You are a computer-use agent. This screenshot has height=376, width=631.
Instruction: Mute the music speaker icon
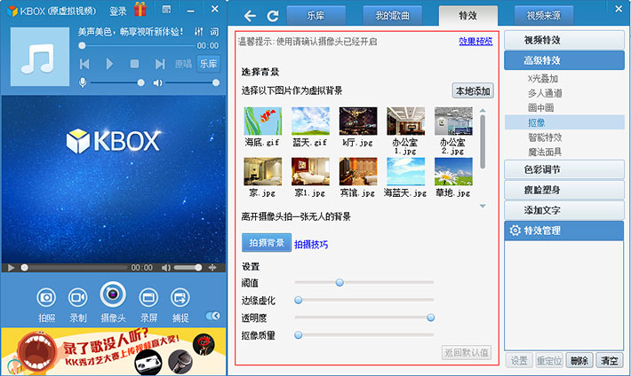coord(157,82)
